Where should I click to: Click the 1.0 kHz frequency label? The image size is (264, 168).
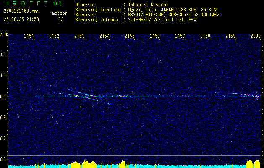point(4,76)
